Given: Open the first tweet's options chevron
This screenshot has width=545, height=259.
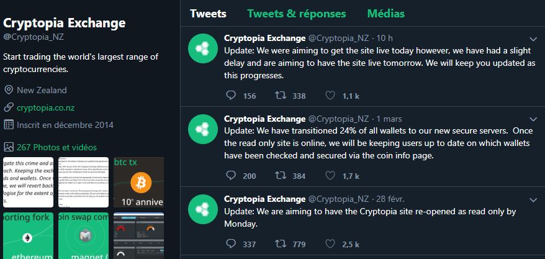Looking at the screenshot, I should click(x=533, y=39).
